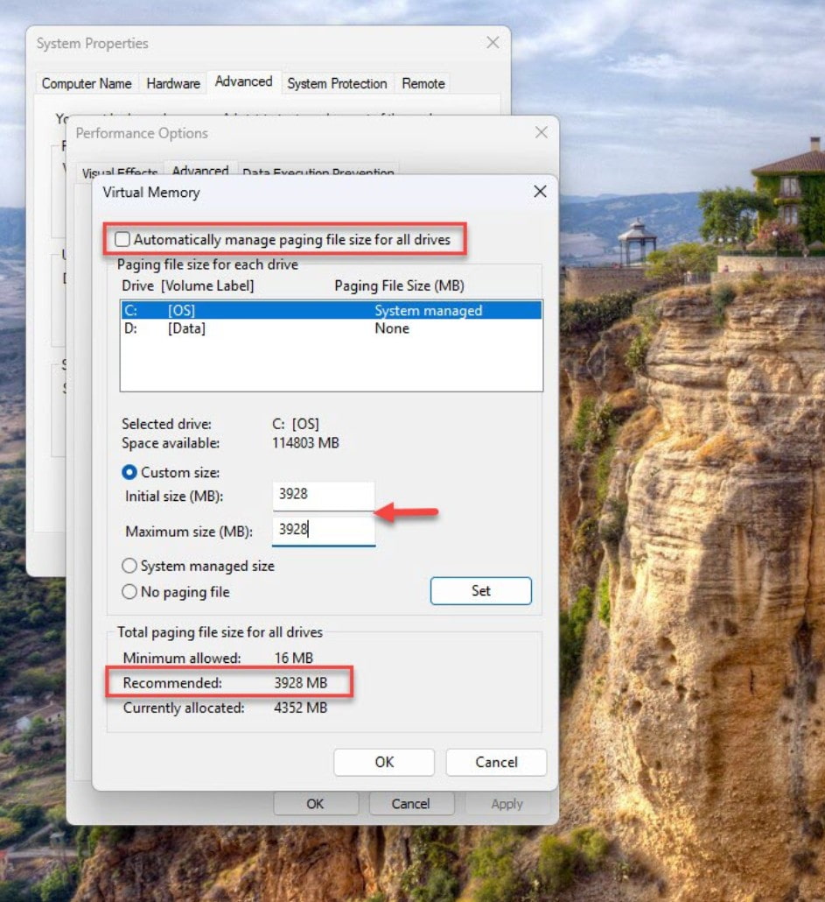
Task: Select the No paging file option
Action: point(129,593)
